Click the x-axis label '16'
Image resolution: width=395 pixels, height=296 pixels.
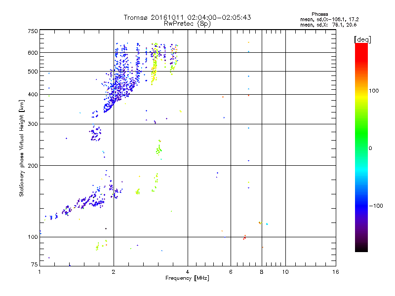click(x=336, y=272)
